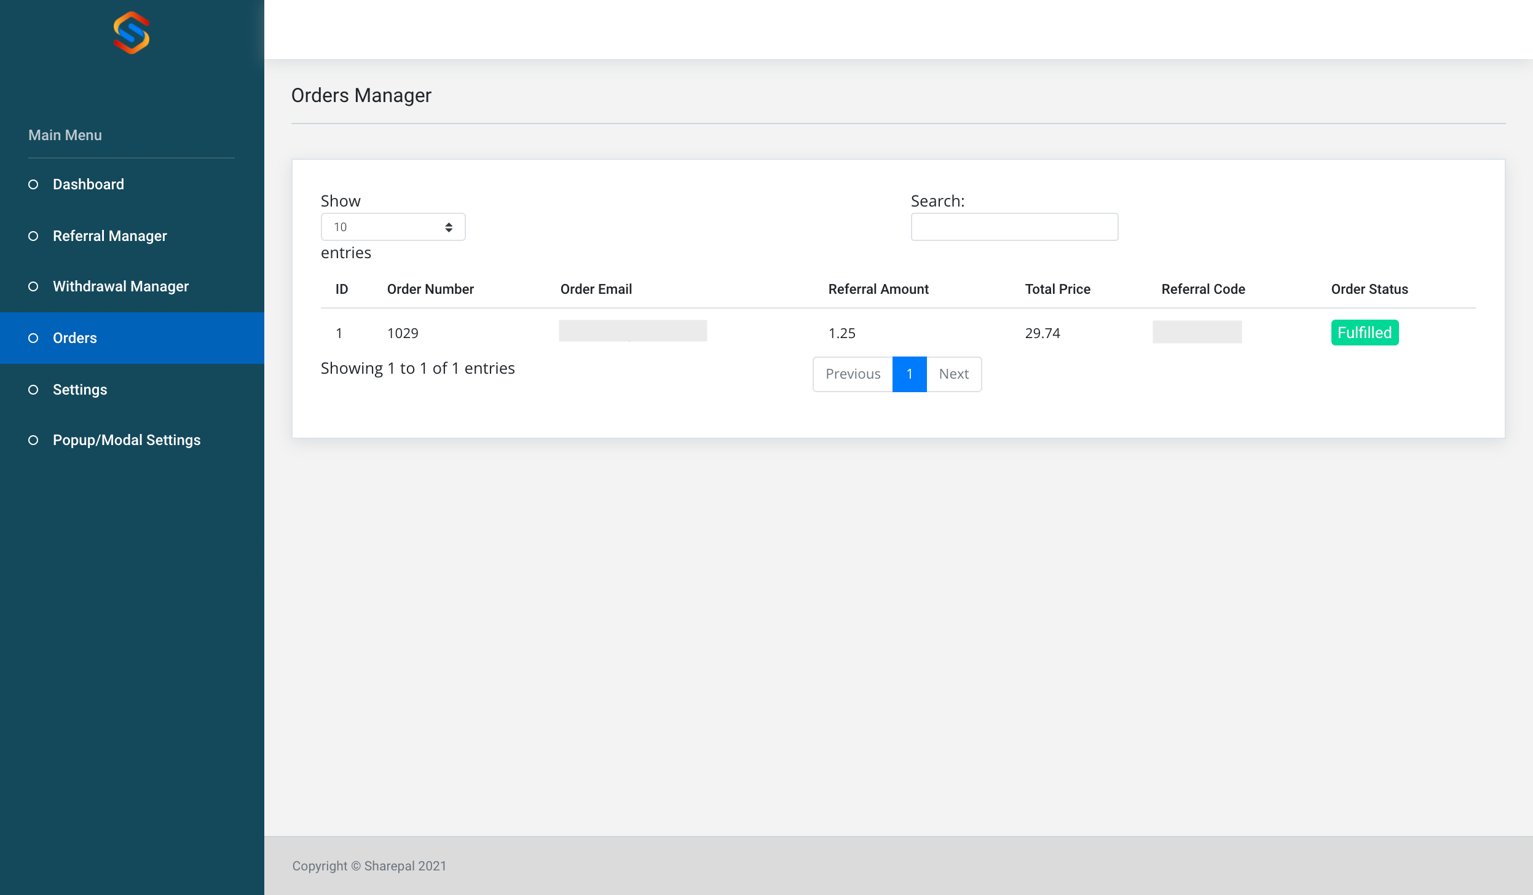Open Withdrawal Manager from sidebar
Screen dimensions: 1533x895
(x=120, y=286)
